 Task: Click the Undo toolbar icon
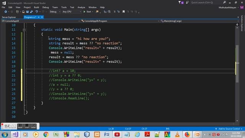click(37, 12)
